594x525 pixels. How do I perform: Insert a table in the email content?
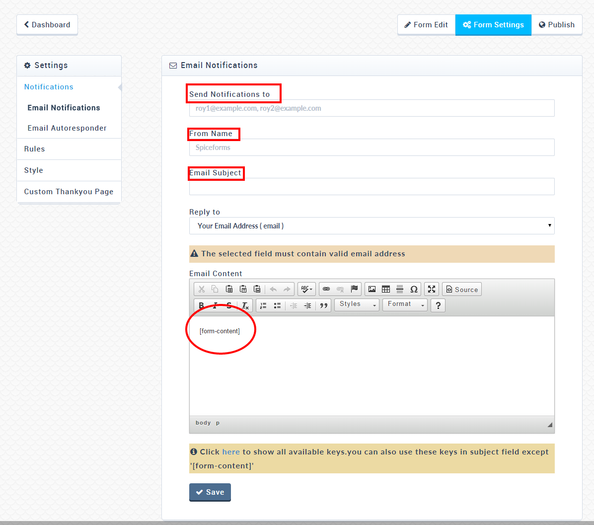pyautogui.click(x=386, y=289)
